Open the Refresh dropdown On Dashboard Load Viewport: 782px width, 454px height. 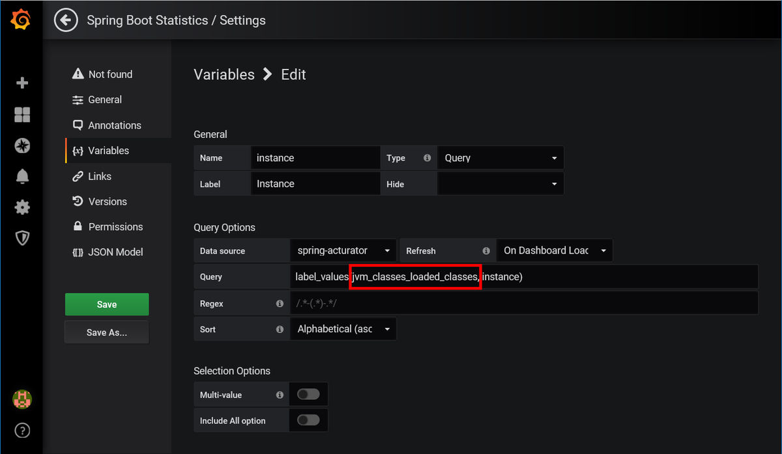(555, 250)
